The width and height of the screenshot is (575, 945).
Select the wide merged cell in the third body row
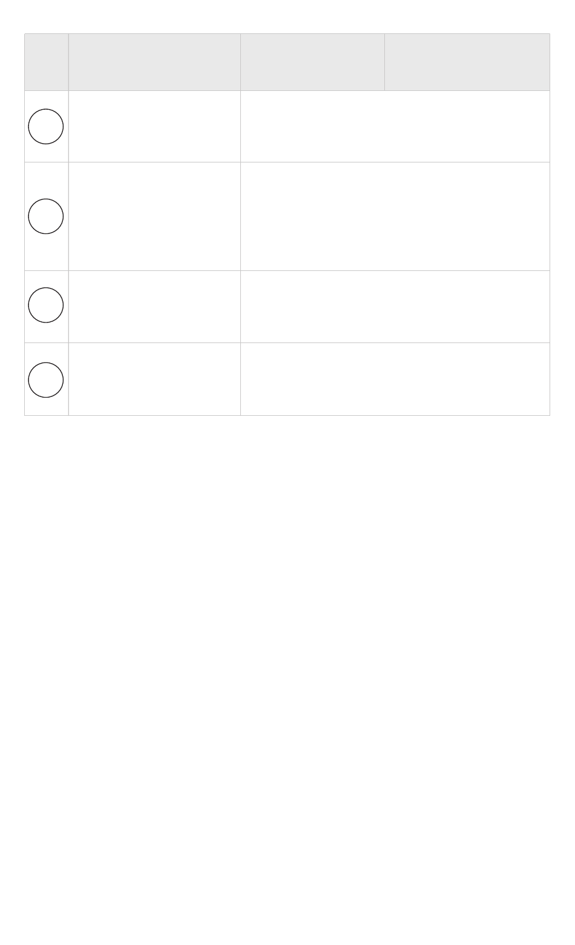[x=395, y=307]
